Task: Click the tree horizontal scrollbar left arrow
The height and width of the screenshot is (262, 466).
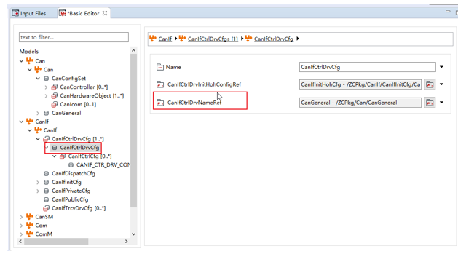Action: [20, 241]
